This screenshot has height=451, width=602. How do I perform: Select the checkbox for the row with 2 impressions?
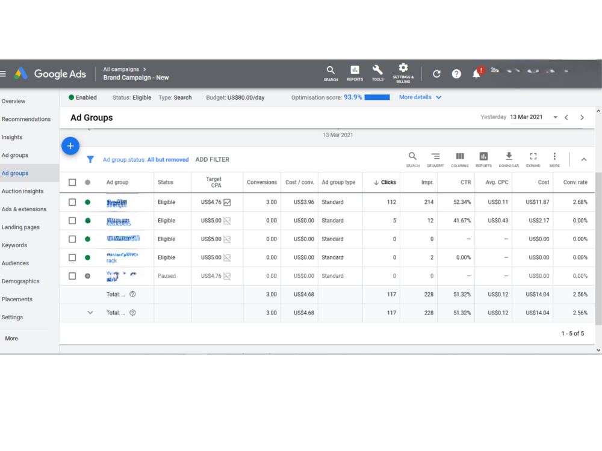pyautogui.click(x=72, y=257)
